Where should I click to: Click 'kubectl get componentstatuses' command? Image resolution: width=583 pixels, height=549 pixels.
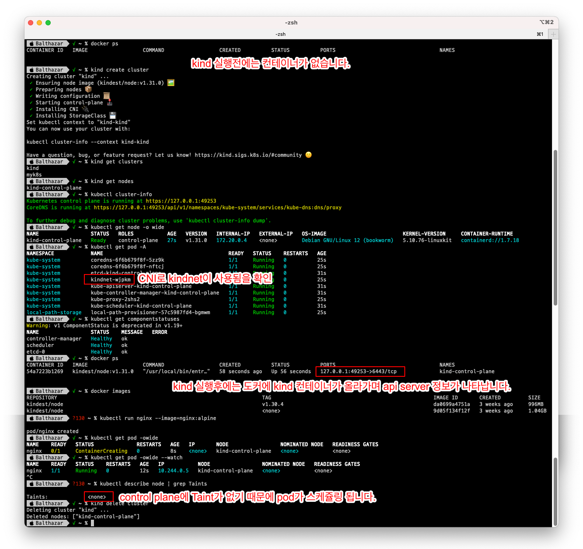pos(135,319)
